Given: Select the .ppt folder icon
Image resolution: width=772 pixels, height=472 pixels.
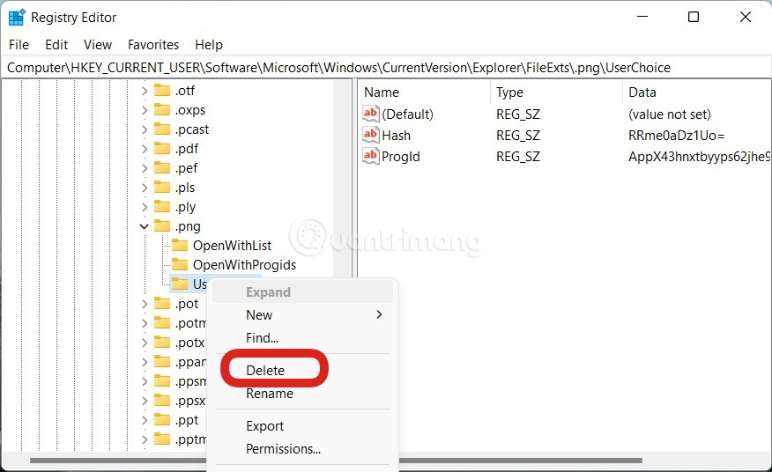Looking at the screenshot, I should 162,420.
